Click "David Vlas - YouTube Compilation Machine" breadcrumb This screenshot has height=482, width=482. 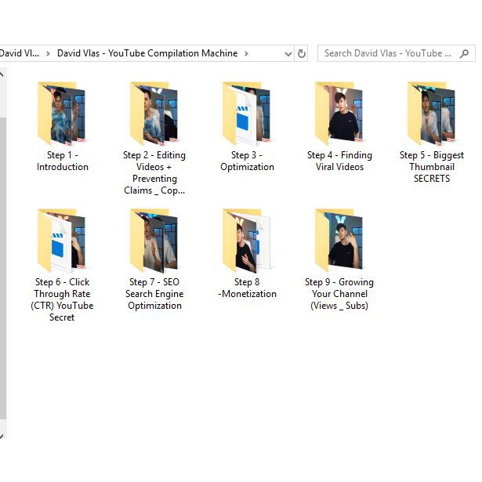pyautogui.click(x=147, y=53)
